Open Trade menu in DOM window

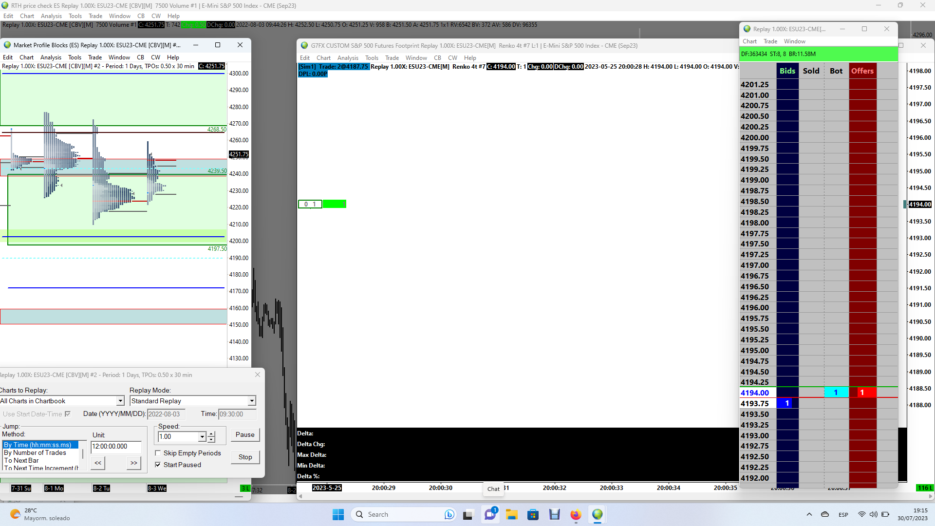(770, 41)
